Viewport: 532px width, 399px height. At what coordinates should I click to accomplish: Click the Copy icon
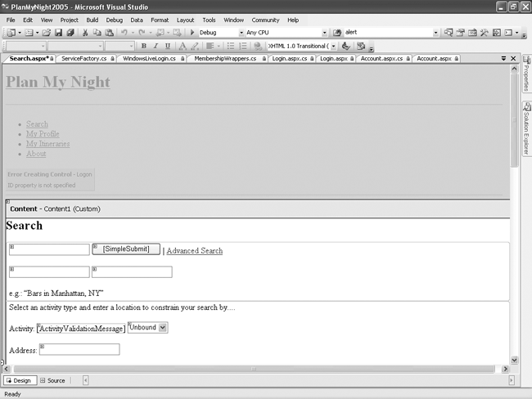pyautogui.click(x=97, y=33)
